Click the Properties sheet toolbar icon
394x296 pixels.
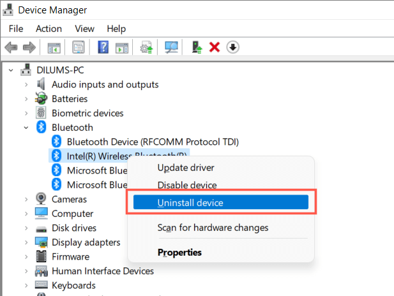pyautogui.click(x=79, y=48)
